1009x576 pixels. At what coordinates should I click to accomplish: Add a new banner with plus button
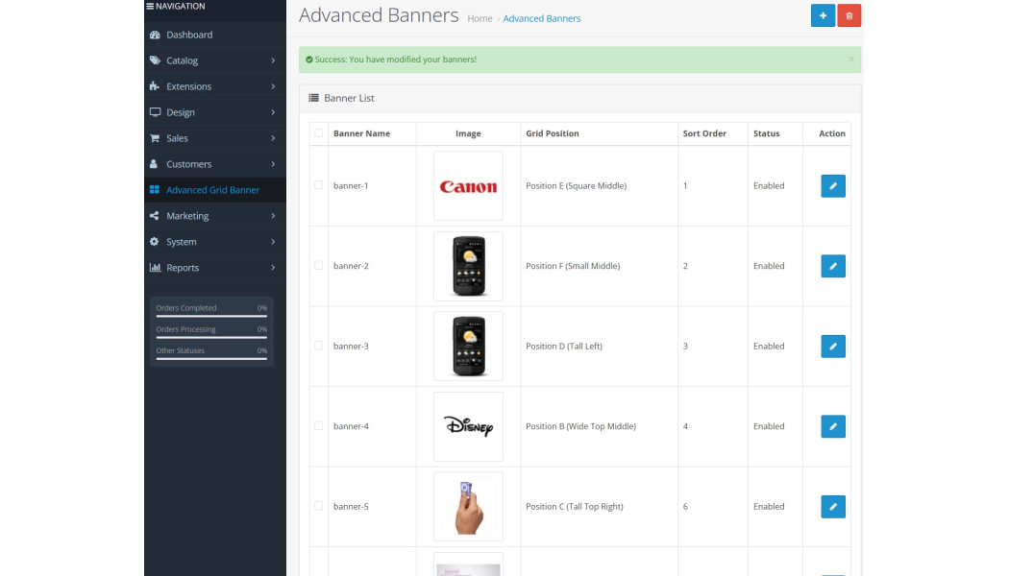click(x=823, y=15)
